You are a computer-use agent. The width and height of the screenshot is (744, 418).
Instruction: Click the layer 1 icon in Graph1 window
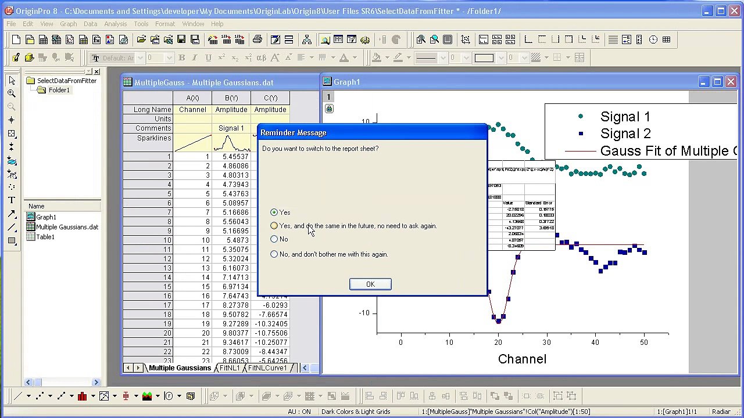point(328,97)
